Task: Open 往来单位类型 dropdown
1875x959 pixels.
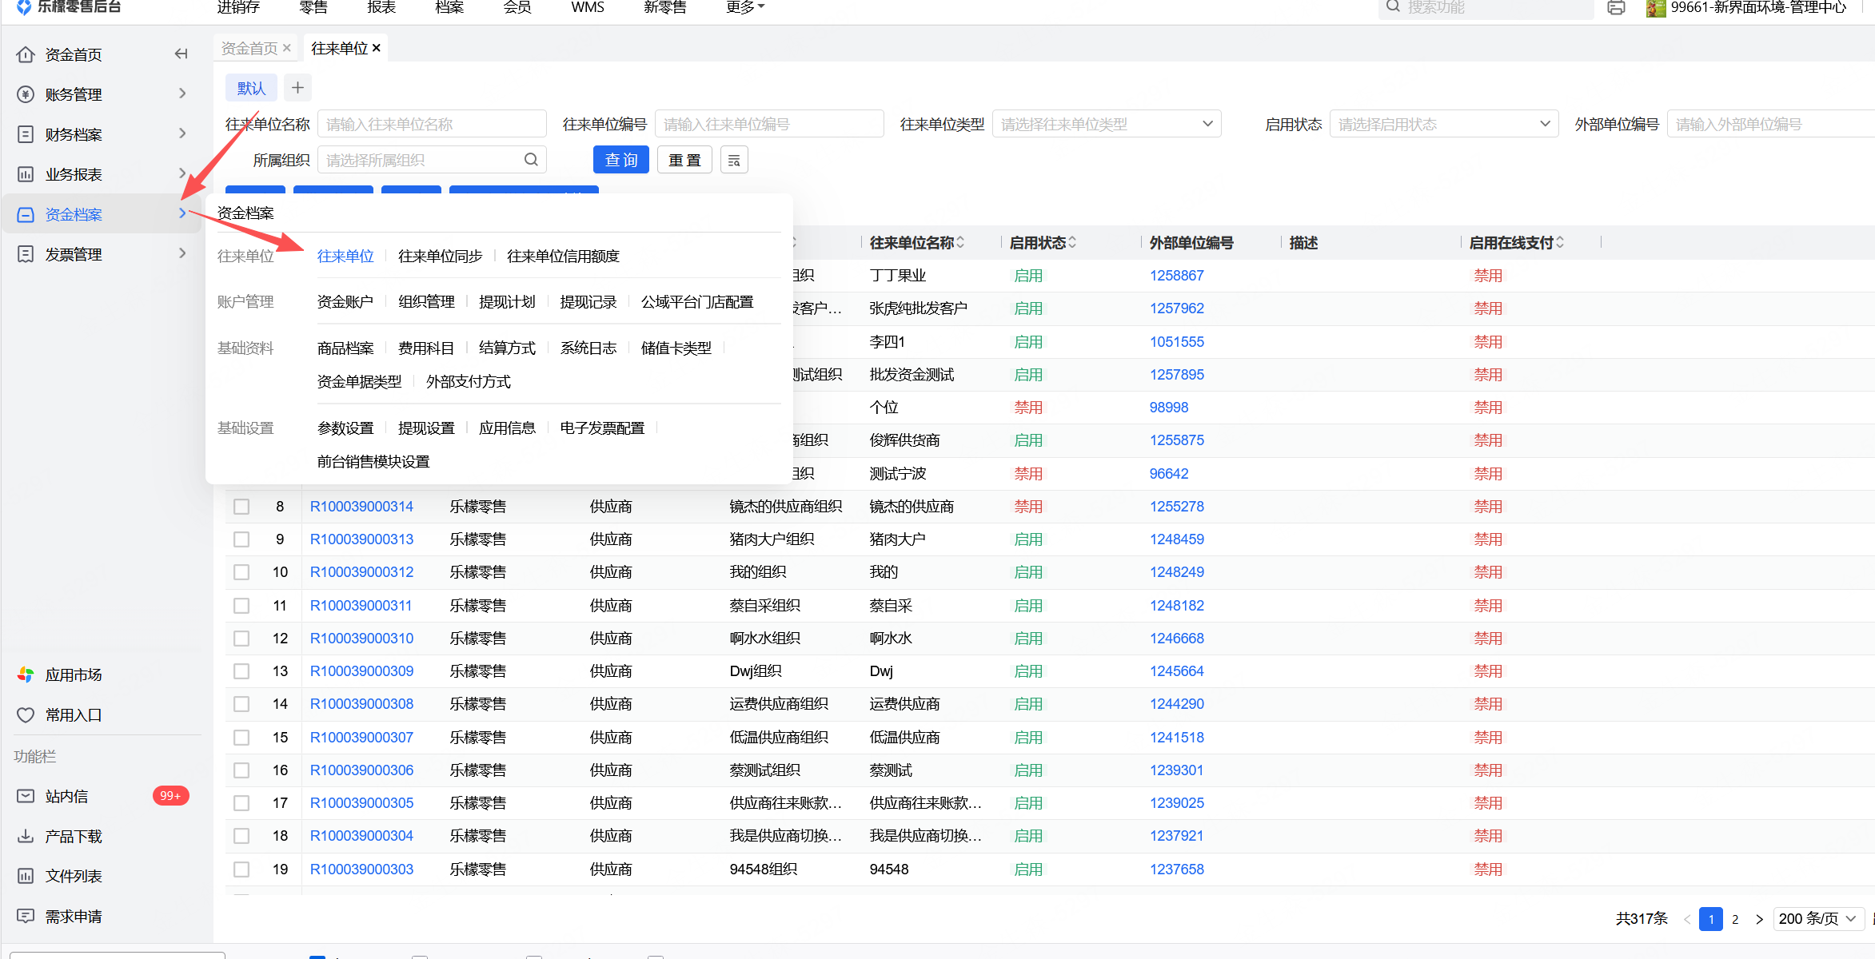Action: [x=1106, y=125]
